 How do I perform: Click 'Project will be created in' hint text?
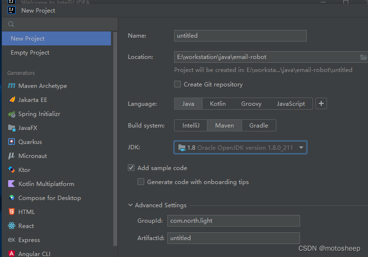(x=263, y=70)
